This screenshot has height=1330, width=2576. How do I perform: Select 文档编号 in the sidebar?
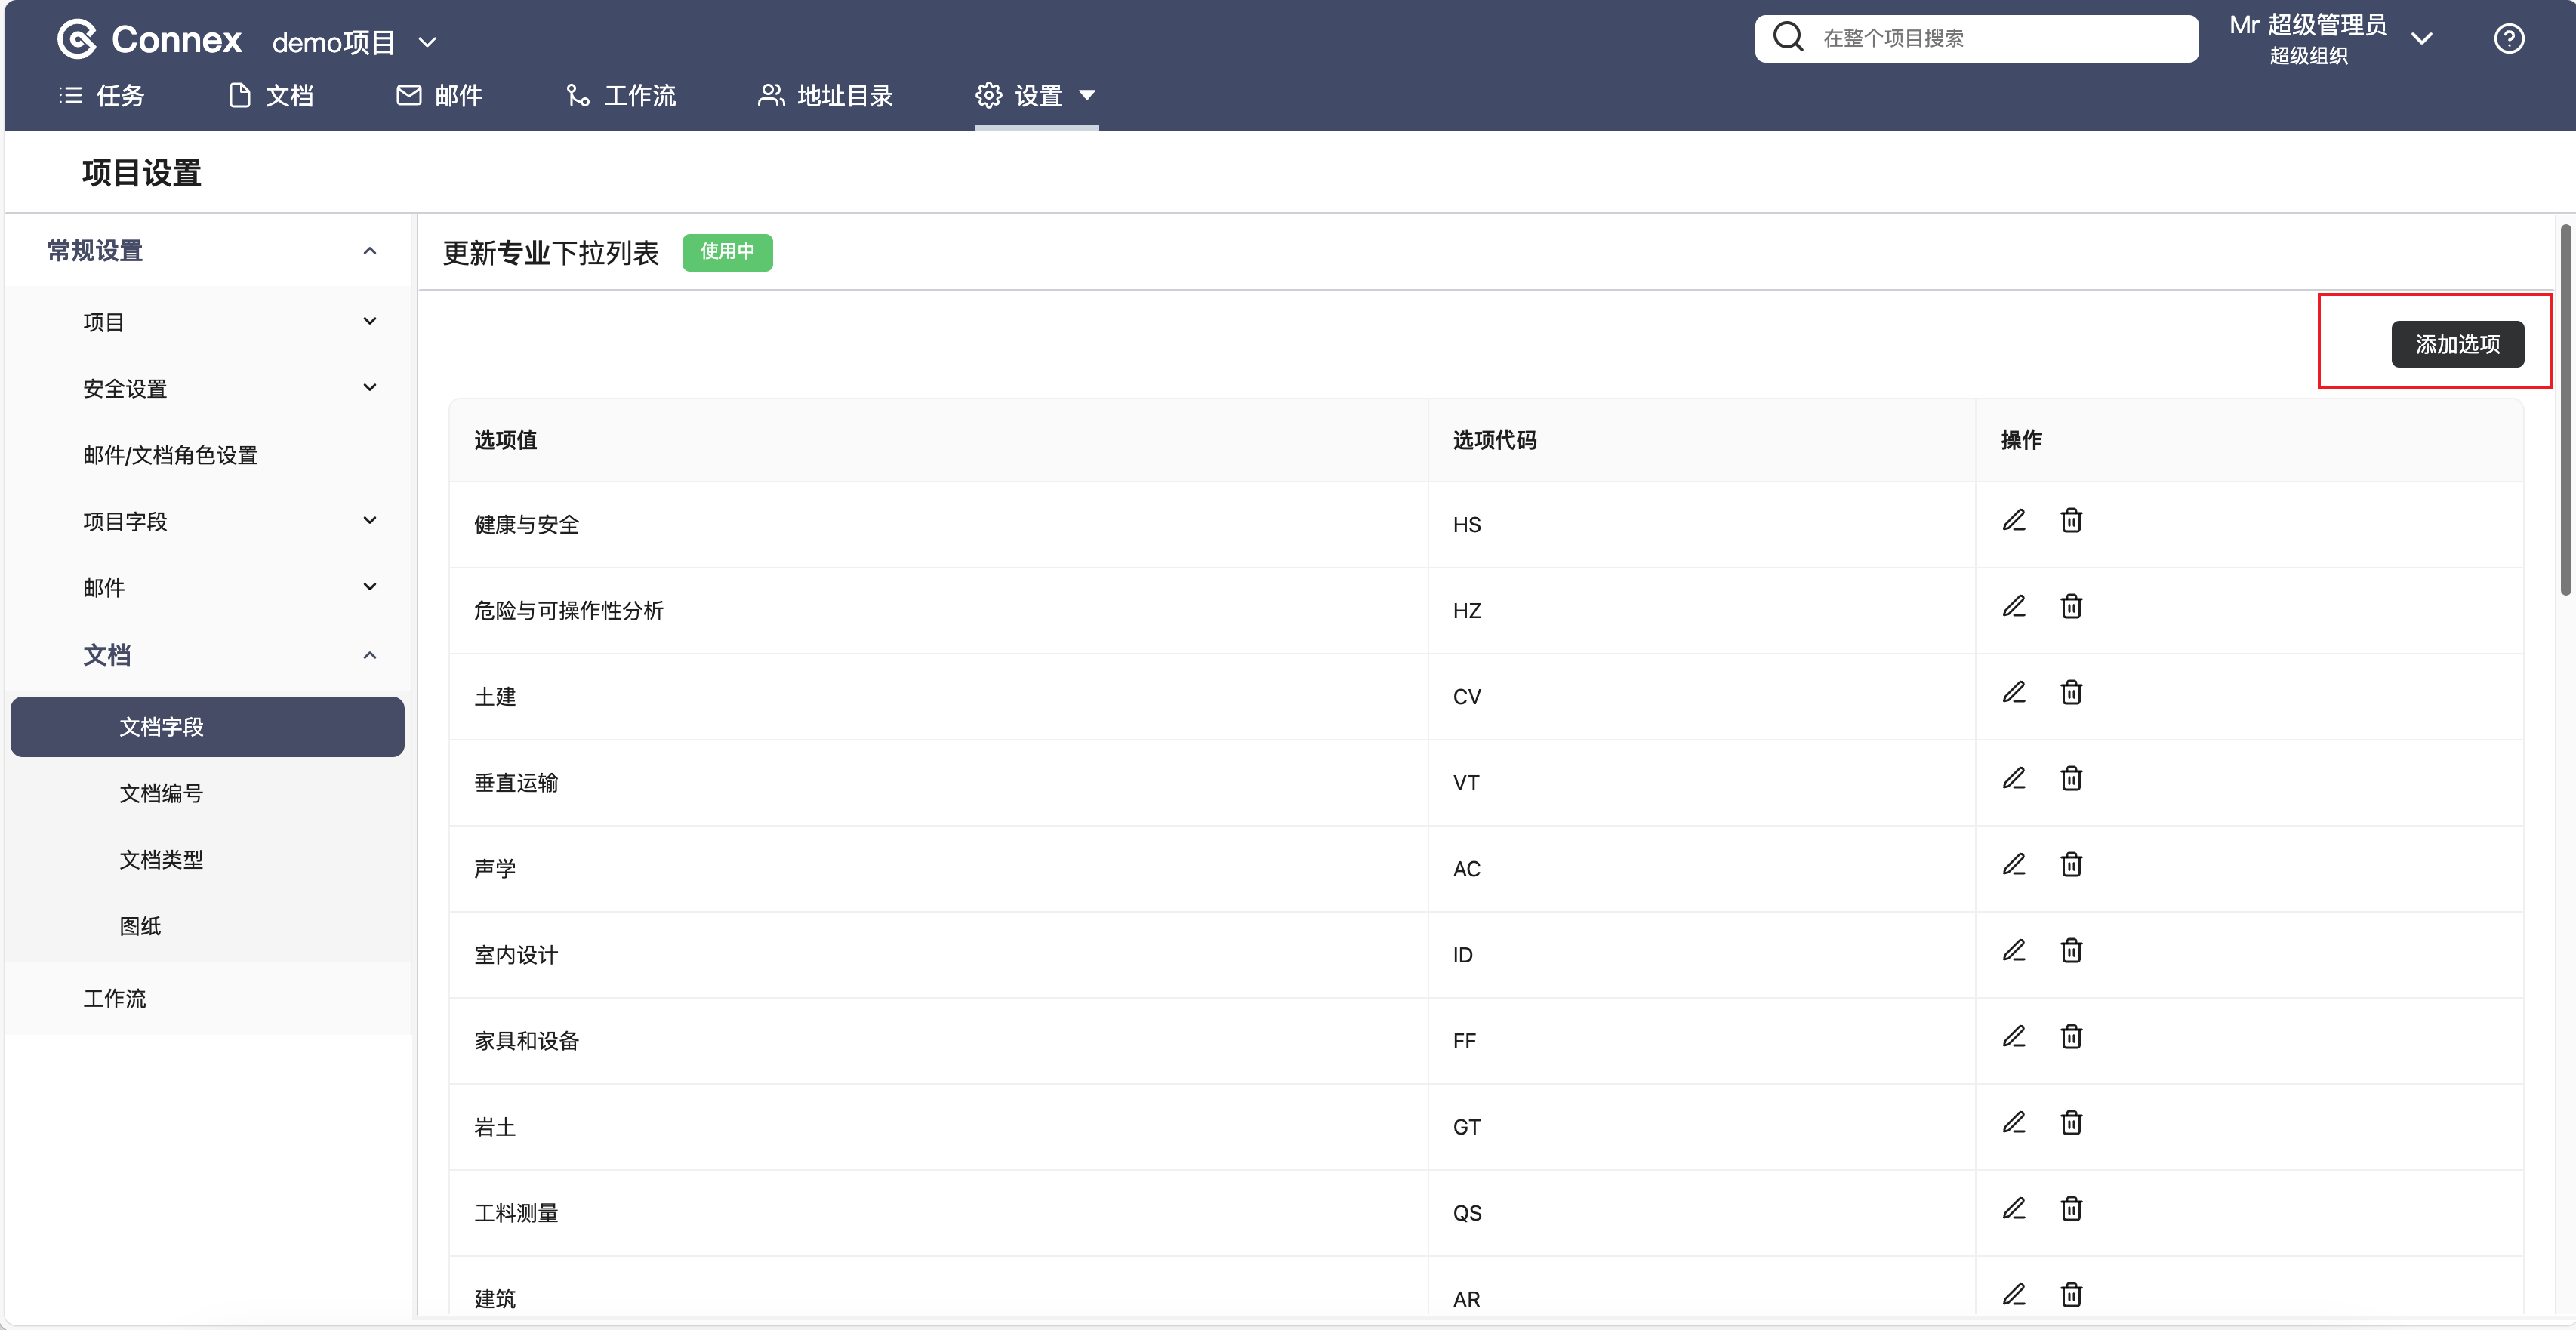(161, 793)
